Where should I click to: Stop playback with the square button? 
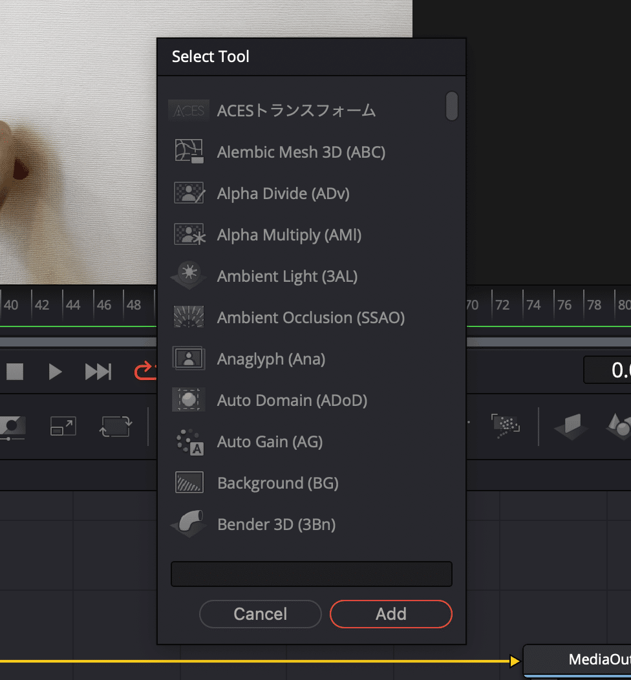[x=15, y=372]
